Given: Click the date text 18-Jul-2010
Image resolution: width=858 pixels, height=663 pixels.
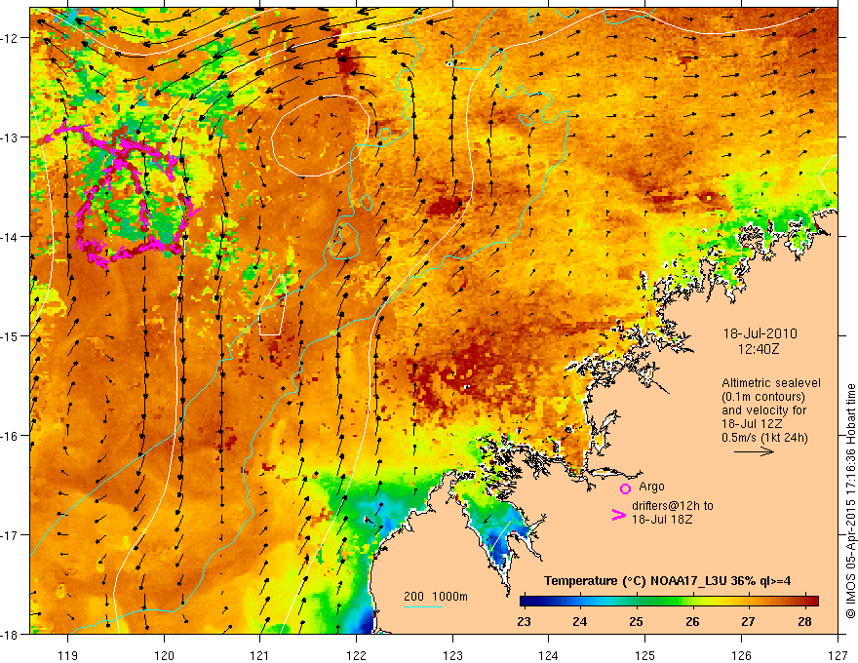Looking at the screenshot, I should pos(760,333).
